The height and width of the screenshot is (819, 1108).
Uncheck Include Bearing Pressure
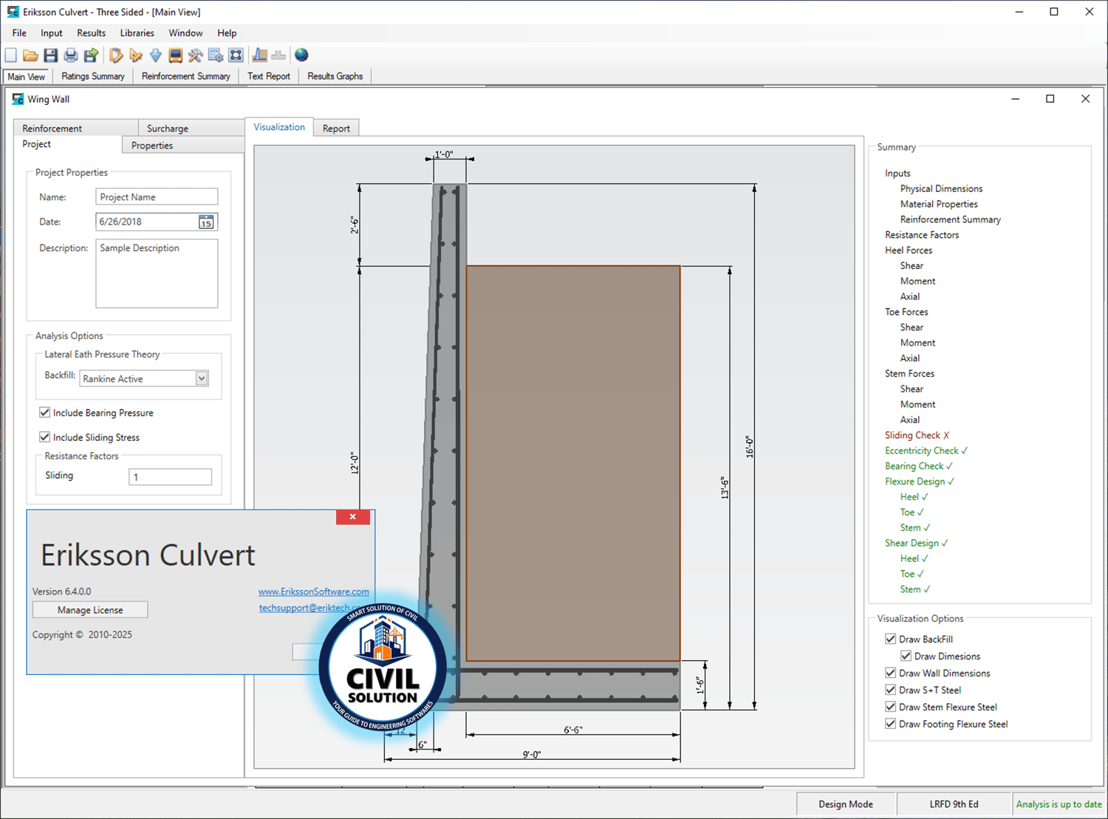(45, 413)
